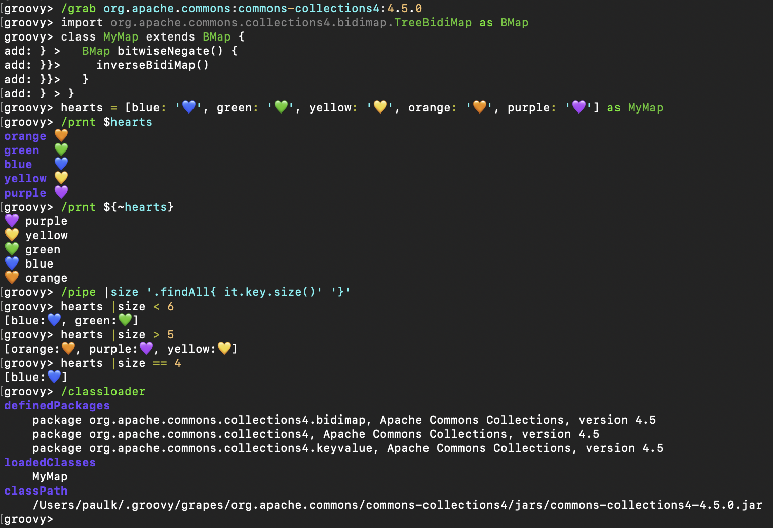
Task: Click the orange heart beside the bold orange key
Action: (61, 136)
